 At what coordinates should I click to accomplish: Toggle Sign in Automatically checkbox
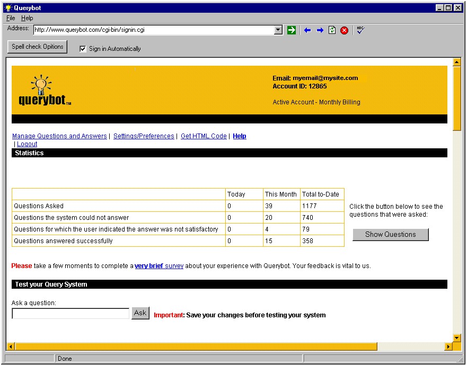click(83, 49)
